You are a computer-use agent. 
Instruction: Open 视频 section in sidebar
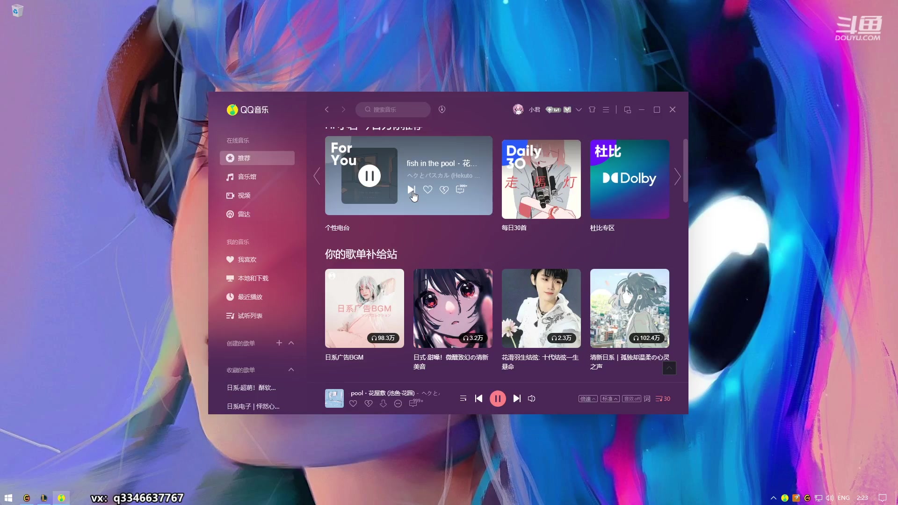click(244, 195)
